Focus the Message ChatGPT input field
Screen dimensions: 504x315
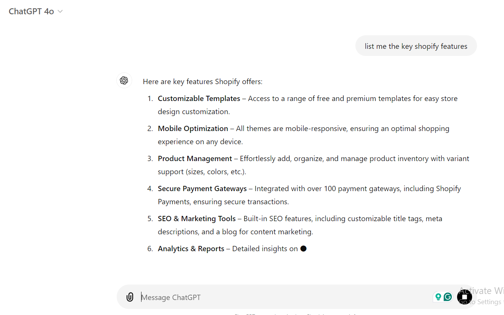pos(285,297)
